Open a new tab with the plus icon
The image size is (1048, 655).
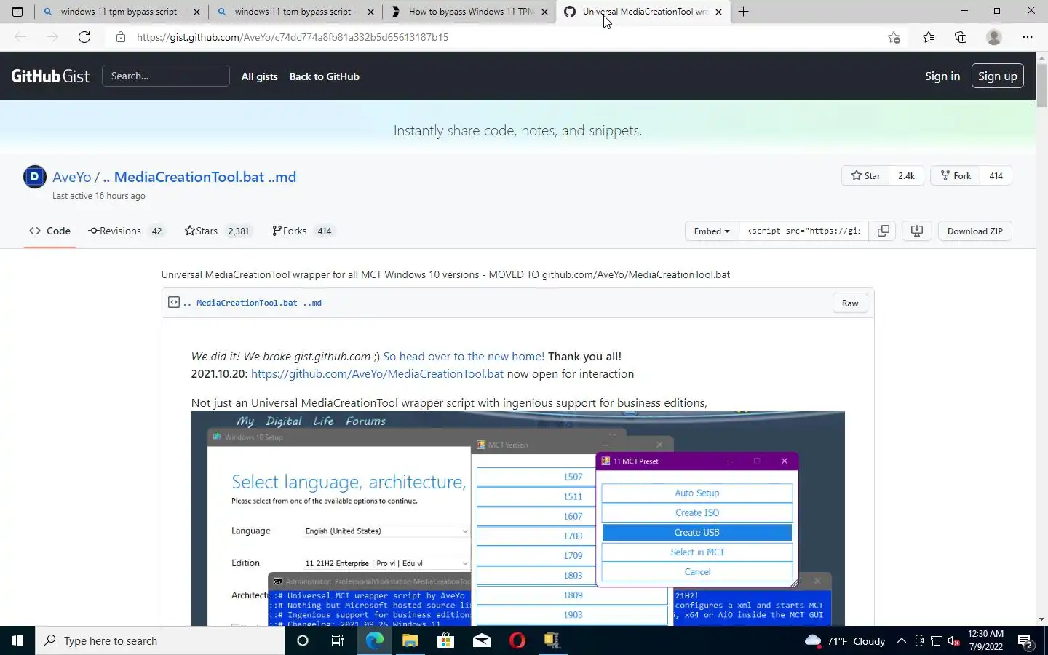(x=743, y=12)
